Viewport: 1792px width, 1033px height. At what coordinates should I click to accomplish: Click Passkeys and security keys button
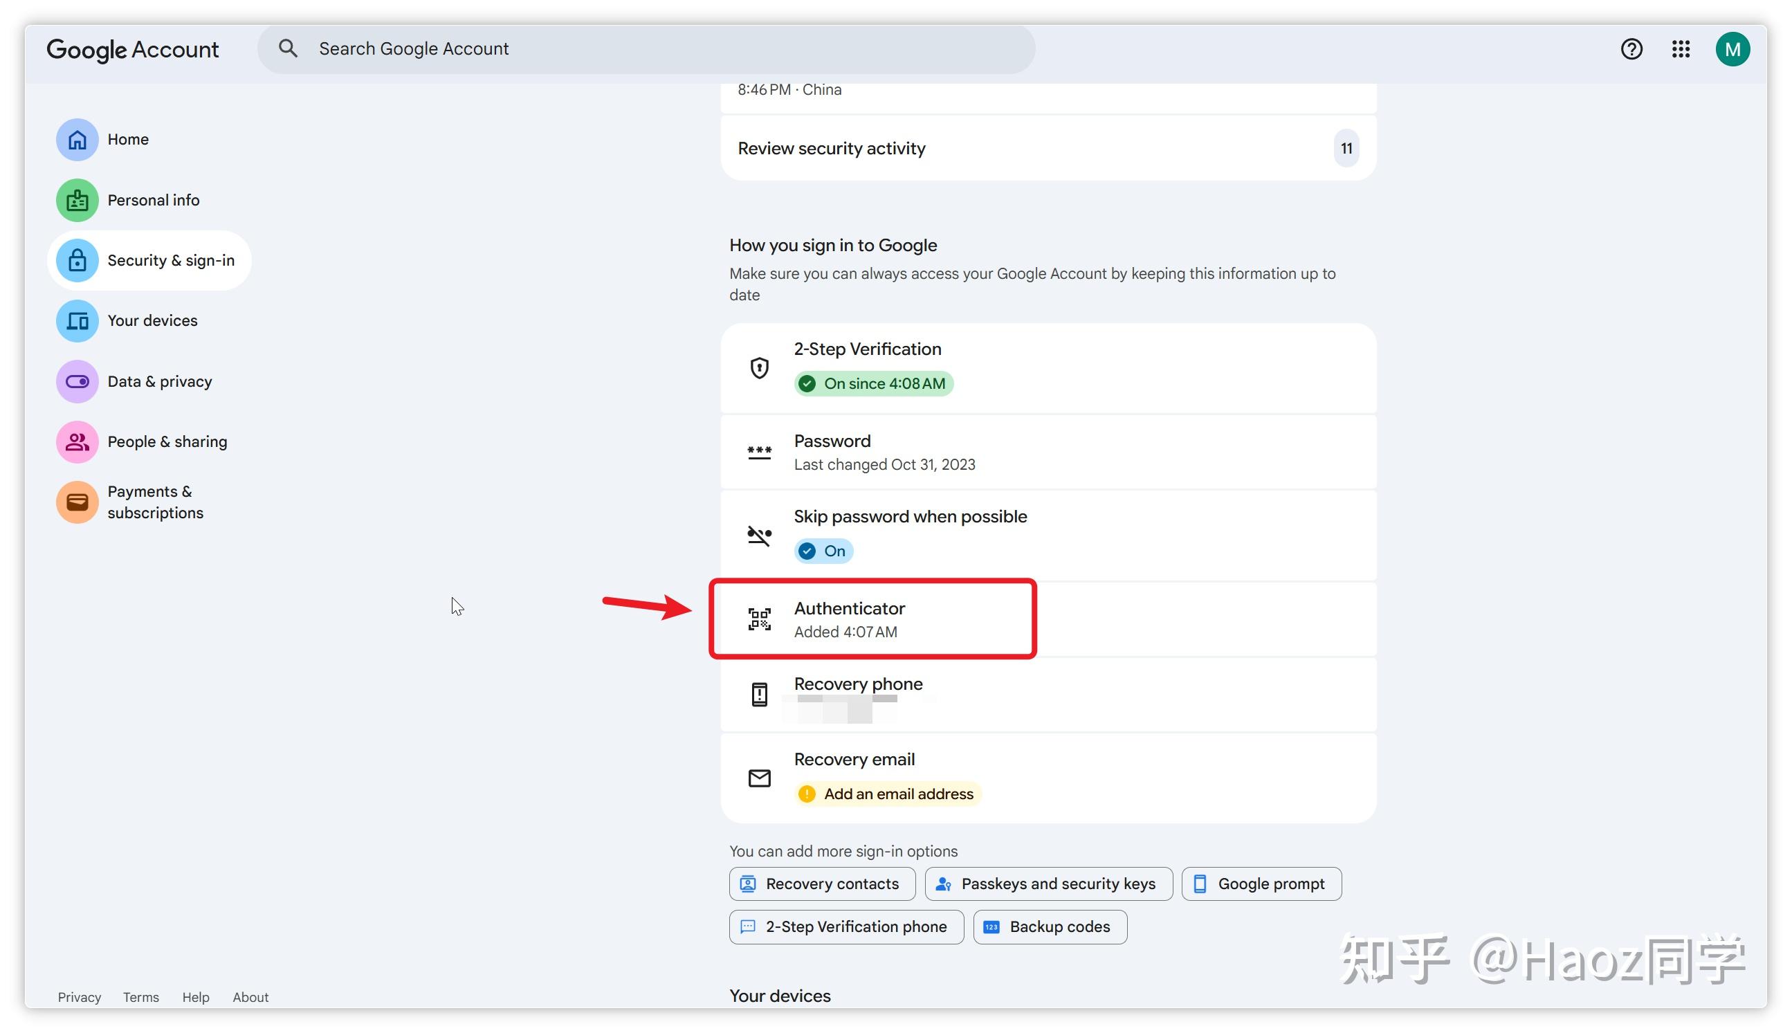click(x=1048, y=884)
